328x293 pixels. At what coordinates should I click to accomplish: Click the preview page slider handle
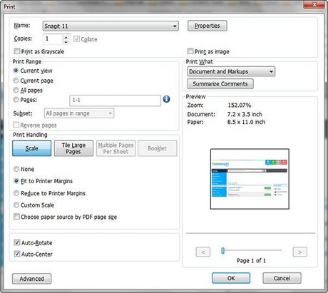click(x=222, y=250)
